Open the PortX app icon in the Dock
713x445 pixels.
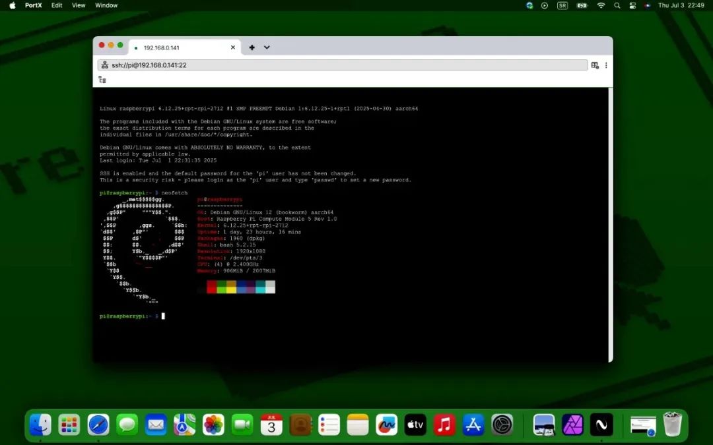(601, 425)
